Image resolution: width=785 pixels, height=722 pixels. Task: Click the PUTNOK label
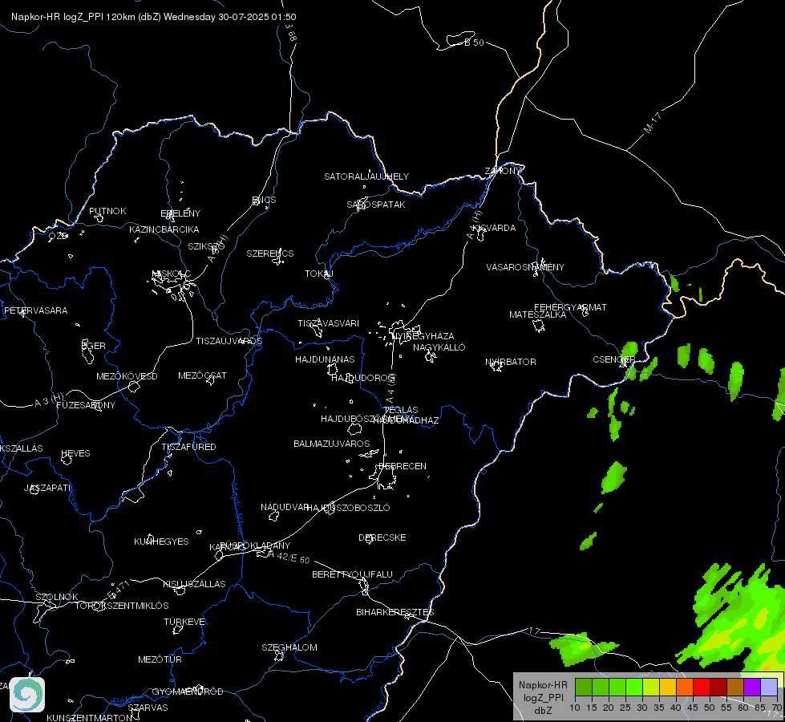[x=107, y=211]
